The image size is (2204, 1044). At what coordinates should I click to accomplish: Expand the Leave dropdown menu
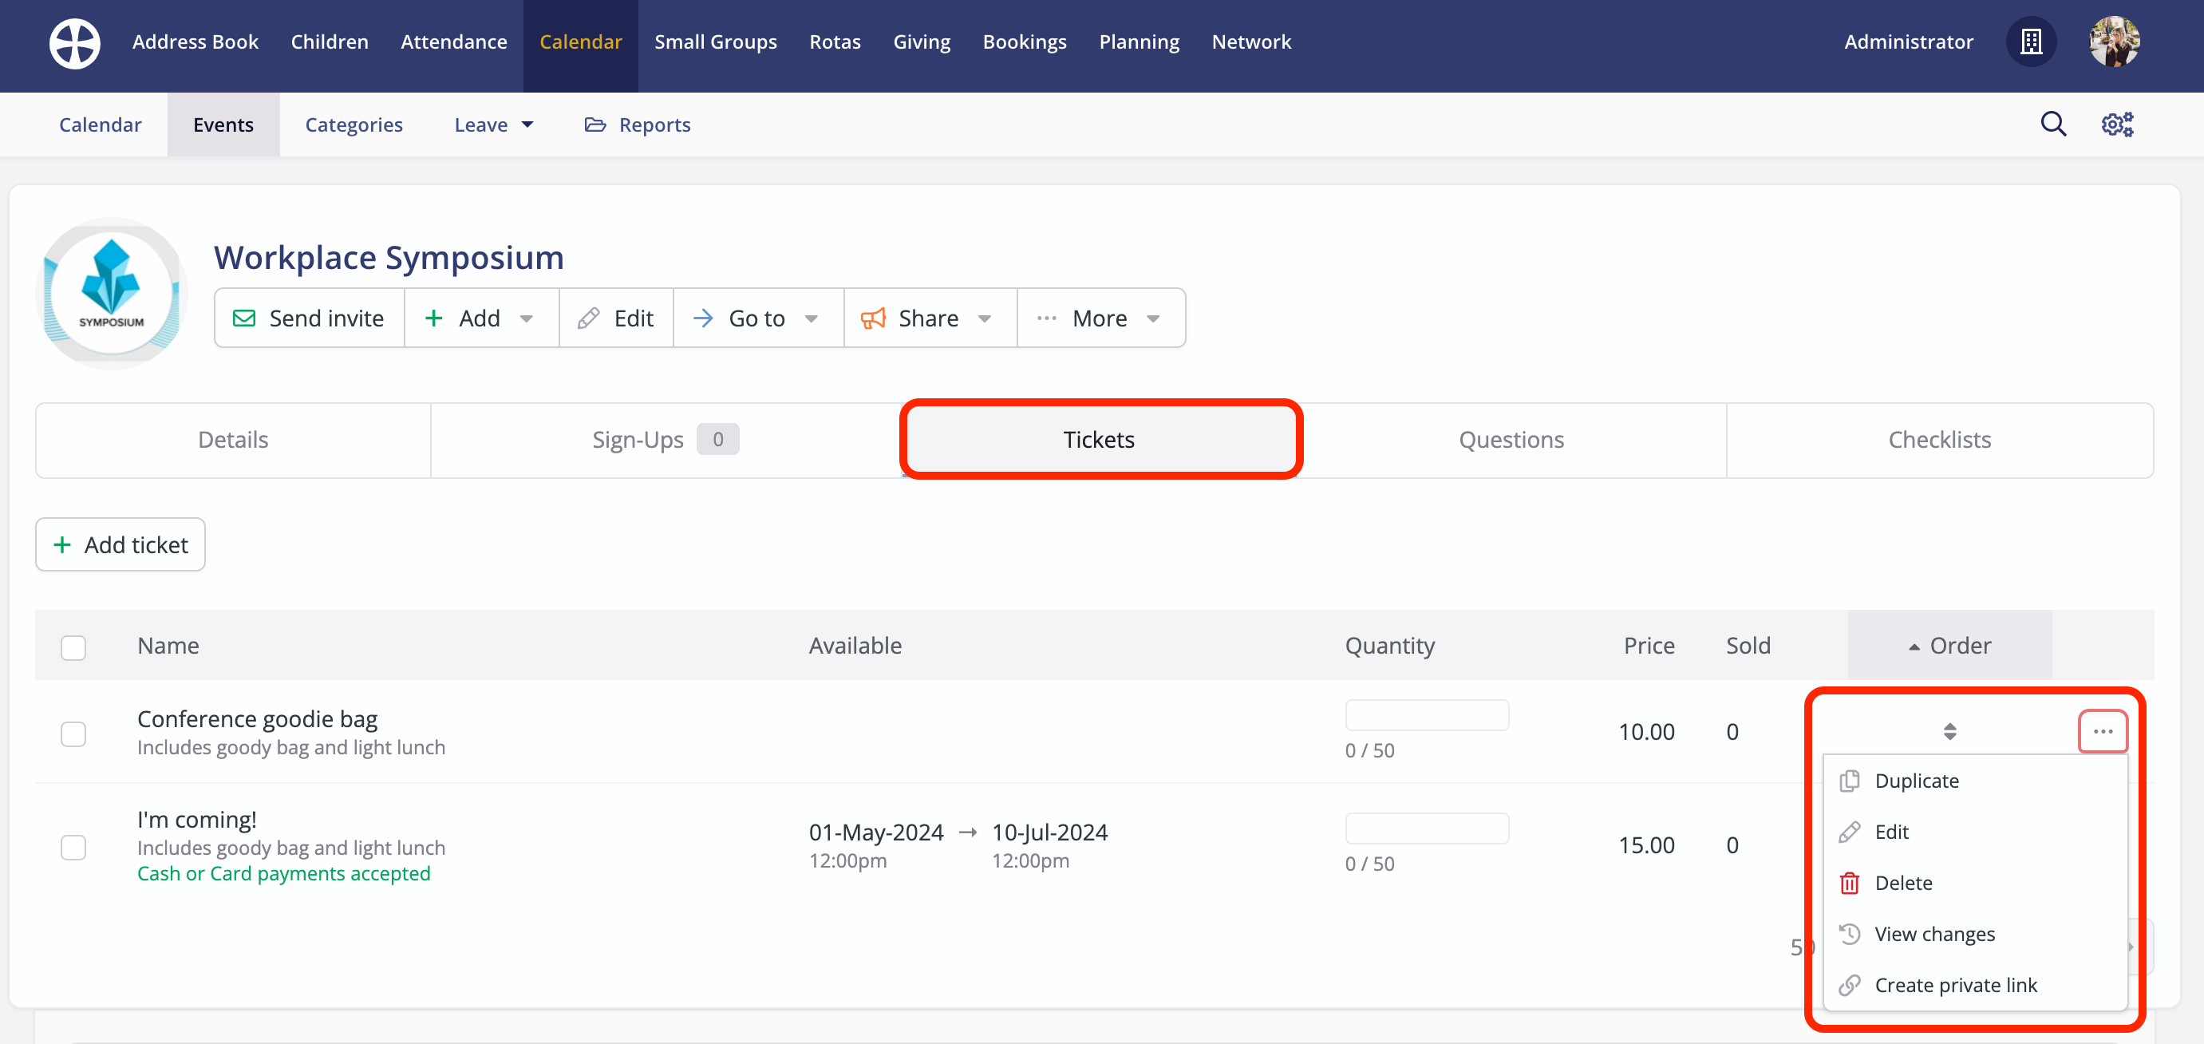(493, 124)
